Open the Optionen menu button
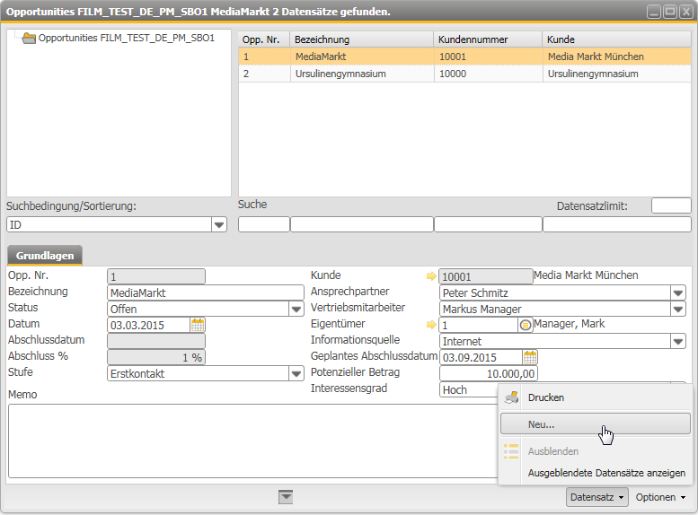Screen dimensions: 698x515 click(660, 497)
